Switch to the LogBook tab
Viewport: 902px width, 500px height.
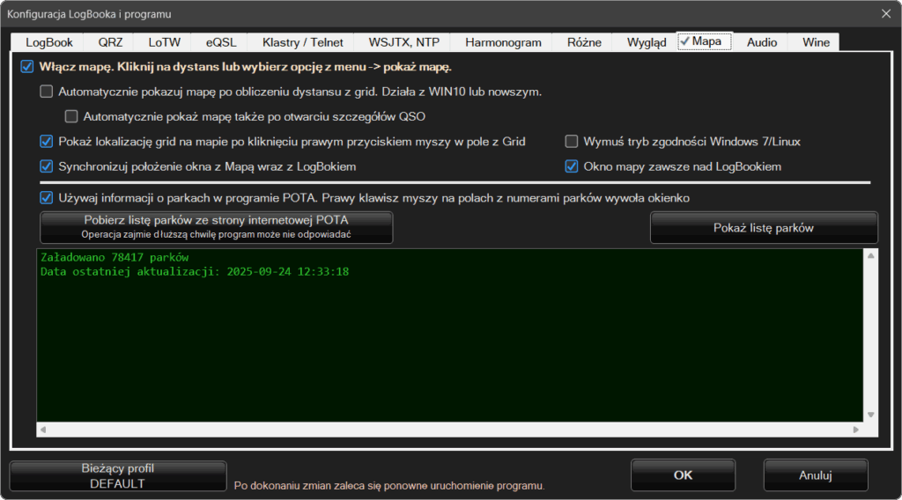click(49, 42)
